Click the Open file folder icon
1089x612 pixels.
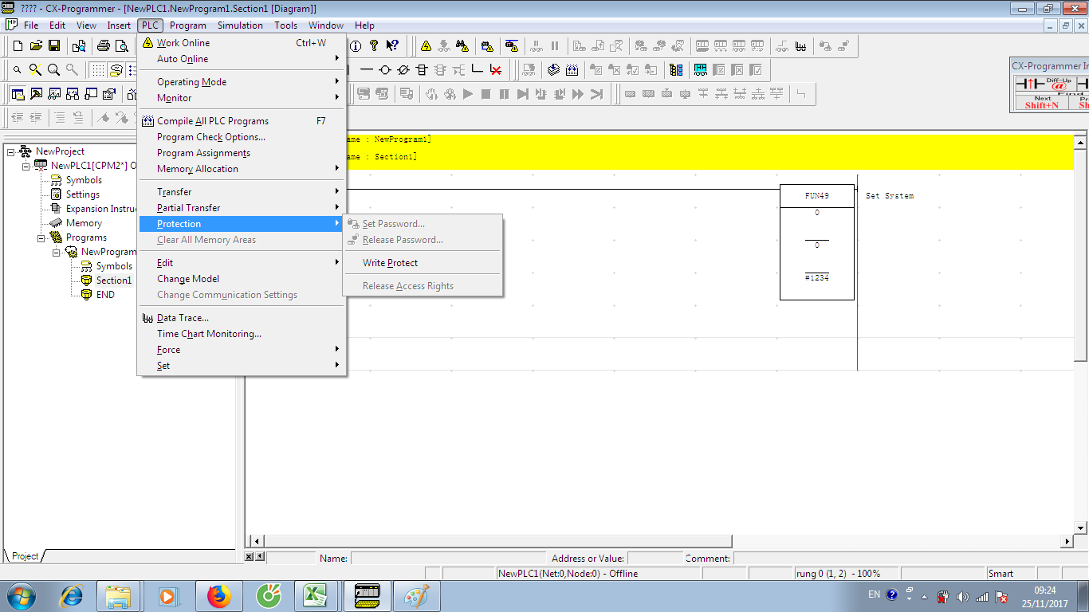click(x=36, y=46)
